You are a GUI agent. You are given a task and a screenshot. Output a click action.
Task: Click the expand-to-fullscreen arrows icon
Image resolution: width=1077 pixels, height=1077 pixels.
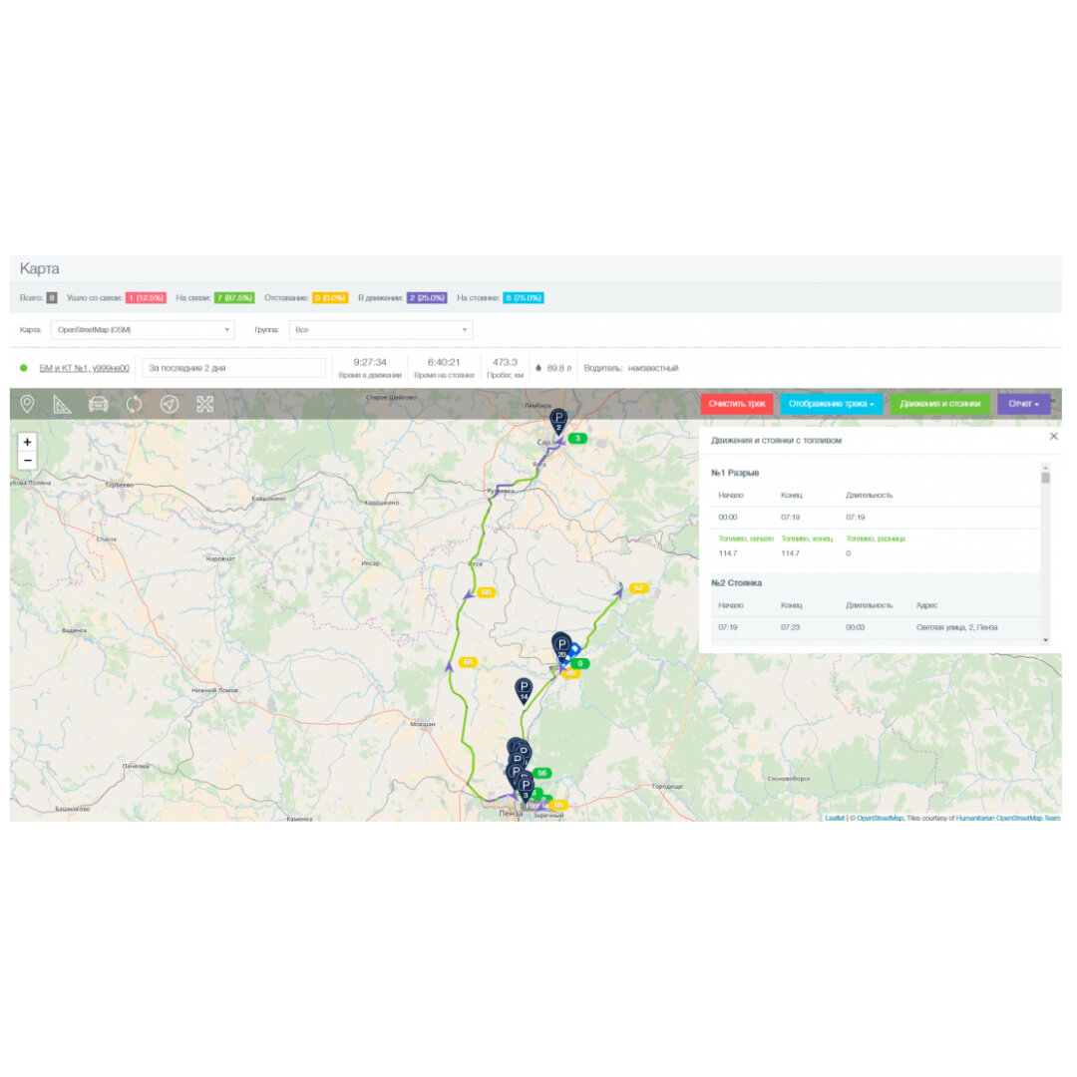coord(204,404)
